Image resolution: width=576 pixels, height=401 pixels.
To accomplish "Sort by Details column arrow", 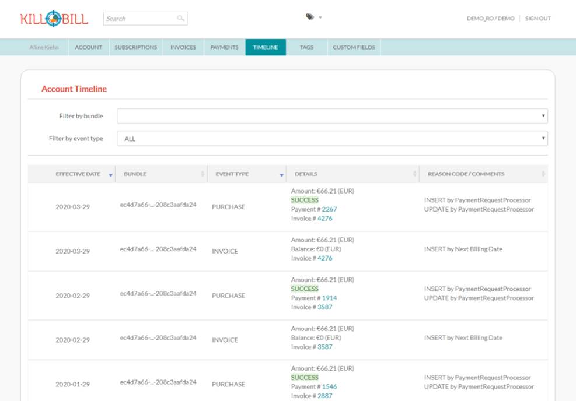I will [415, 174].
